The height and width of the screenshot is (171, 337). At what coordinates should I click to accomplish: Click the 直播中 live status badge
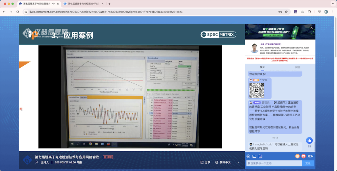click(x=108, y=157)
